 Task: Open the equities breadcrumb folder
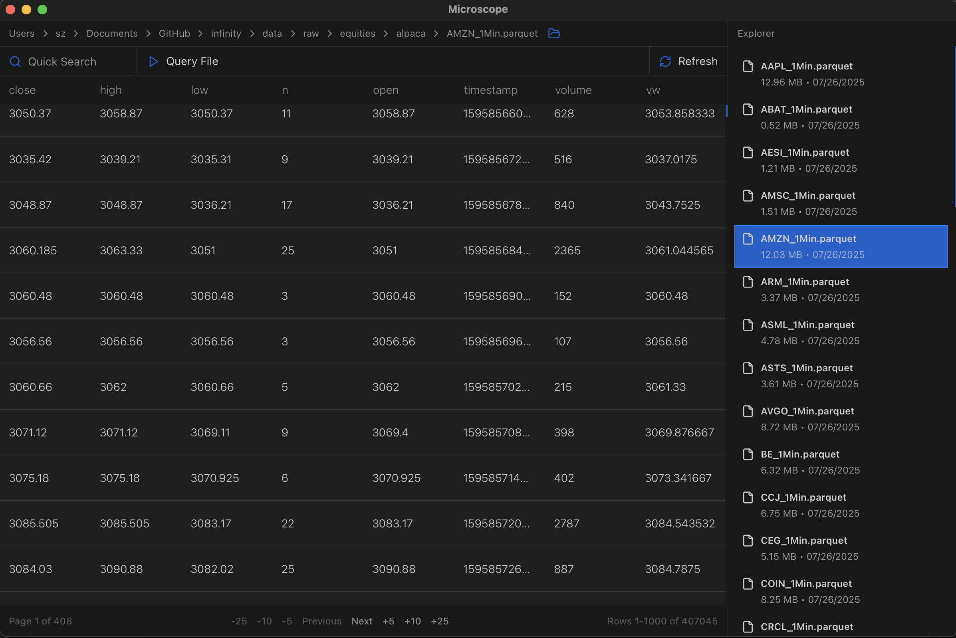tap(357, 34)
